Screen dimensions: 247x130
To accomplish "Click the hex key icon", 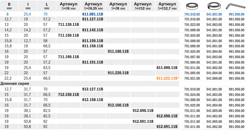I will point(236,6).
